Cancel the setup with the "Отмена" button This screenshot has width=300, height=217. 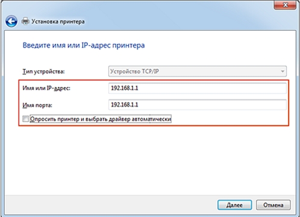[x=273, y=205]
